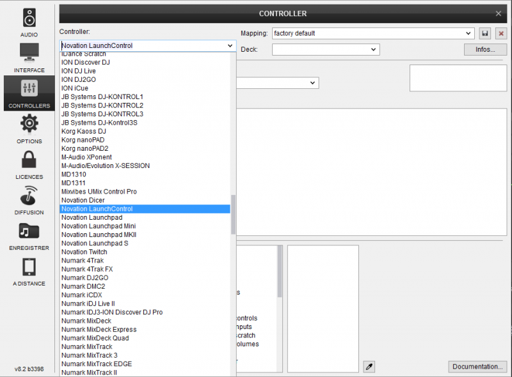This screenshot has height=377, width=512.
Task: Open the A Distance tablet icon
Action: tap(29, 266)
